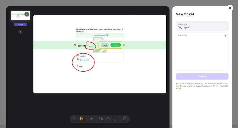Click into the Description text area
The height and width of the screenshot is (128, 238).
(x=202, y=52)
